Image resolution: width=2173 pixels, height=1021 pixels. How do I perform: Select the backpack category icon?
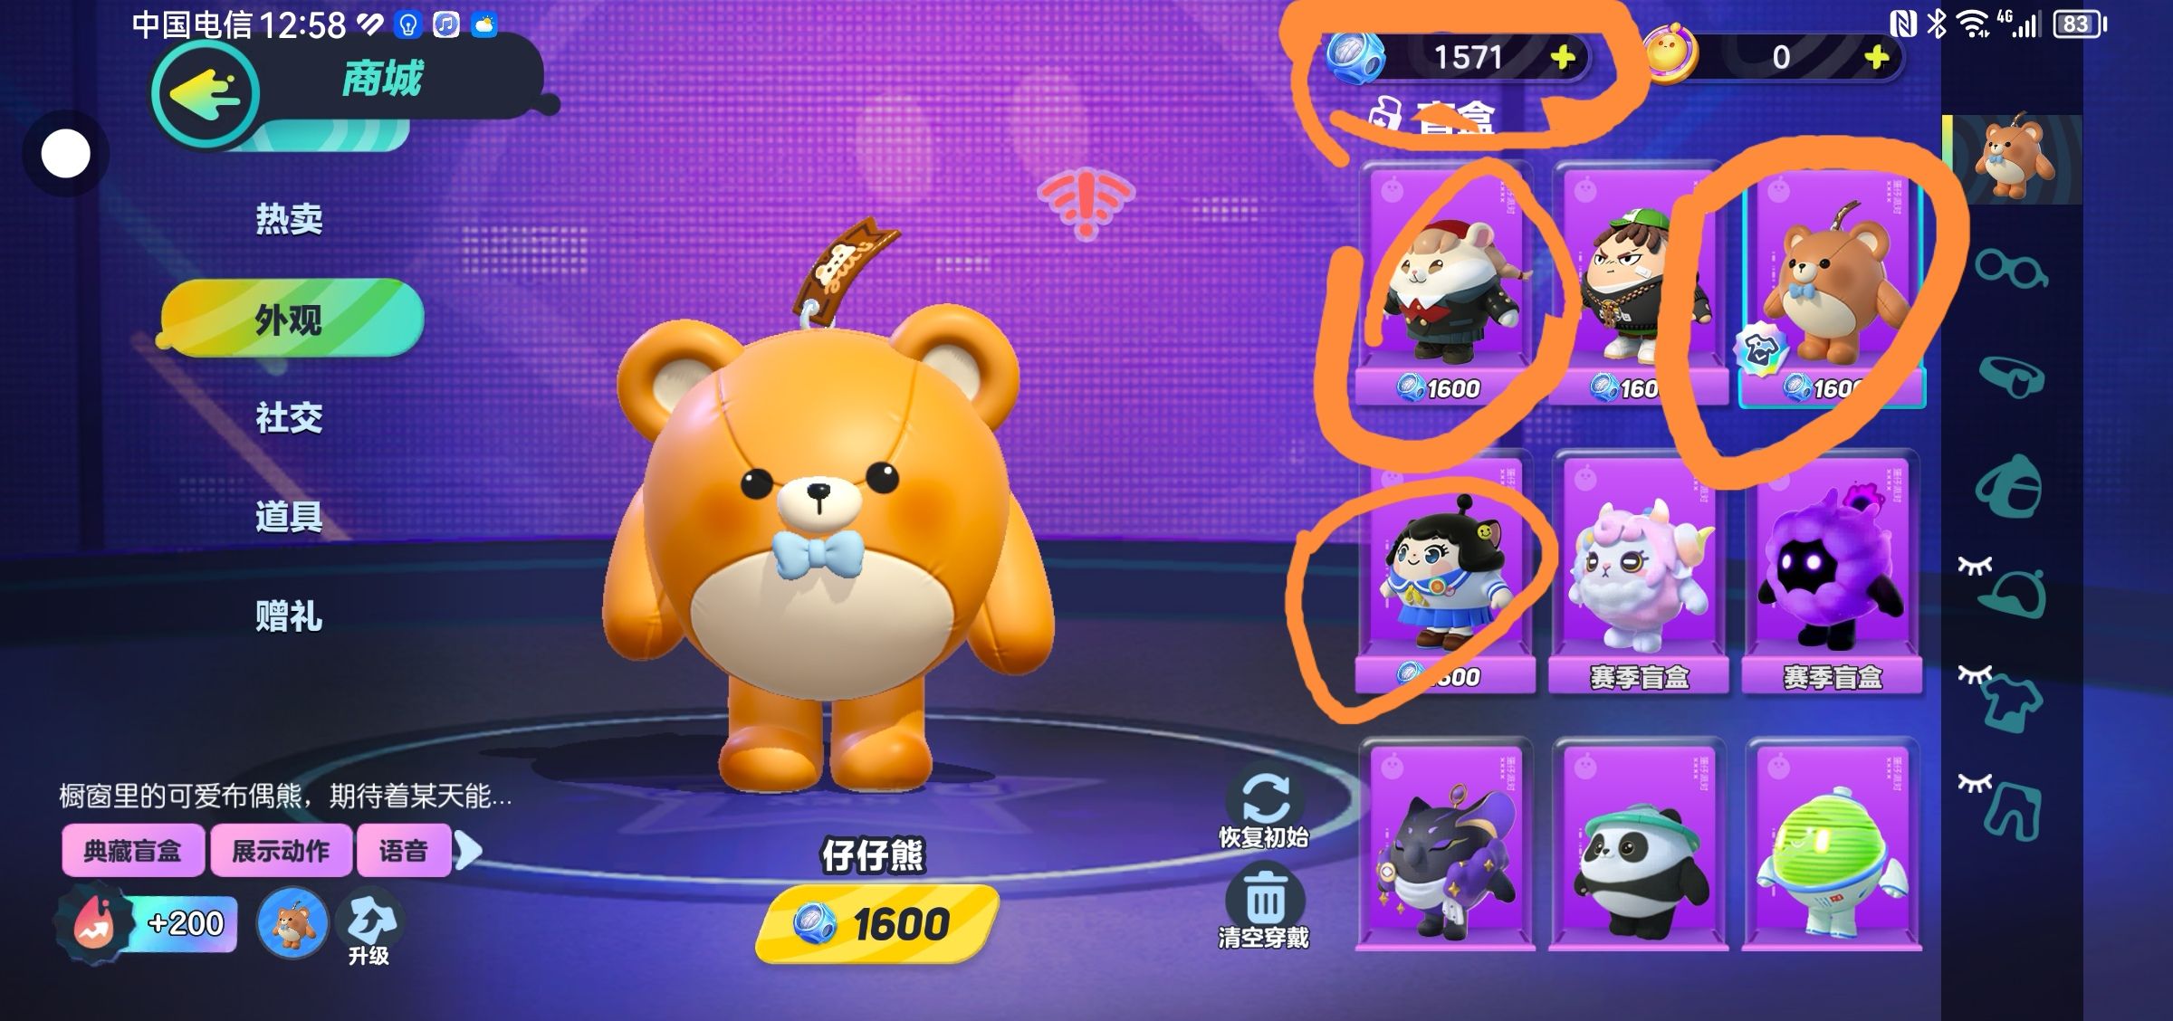pos(2009,486)
